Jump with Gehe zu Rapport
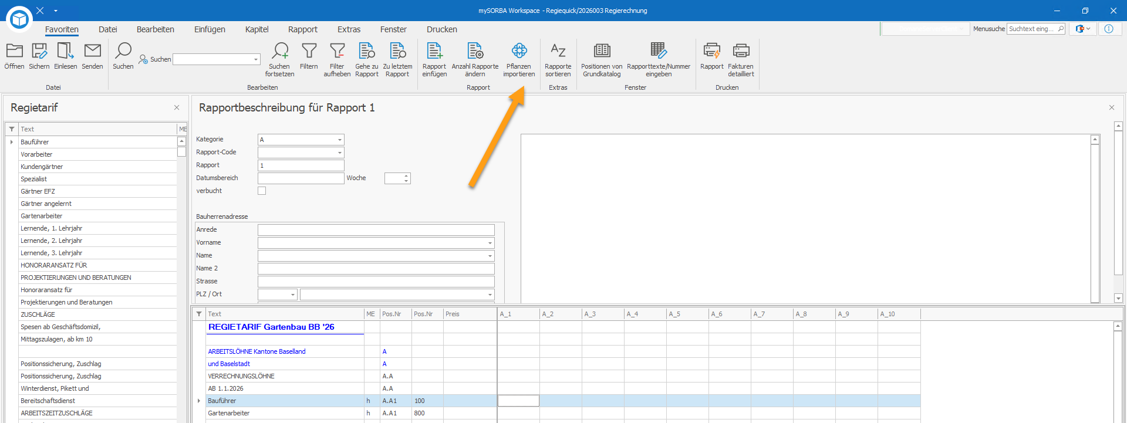Image resolution: width=1127 pixels, height=423 pixels. pyautogui.click(x=367, y=59)
